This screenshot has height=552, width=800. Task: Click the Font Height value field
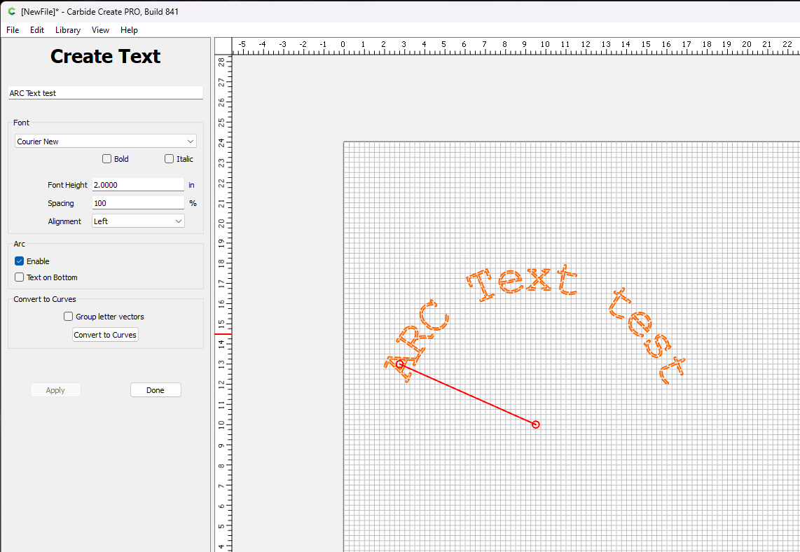(137, 185)
